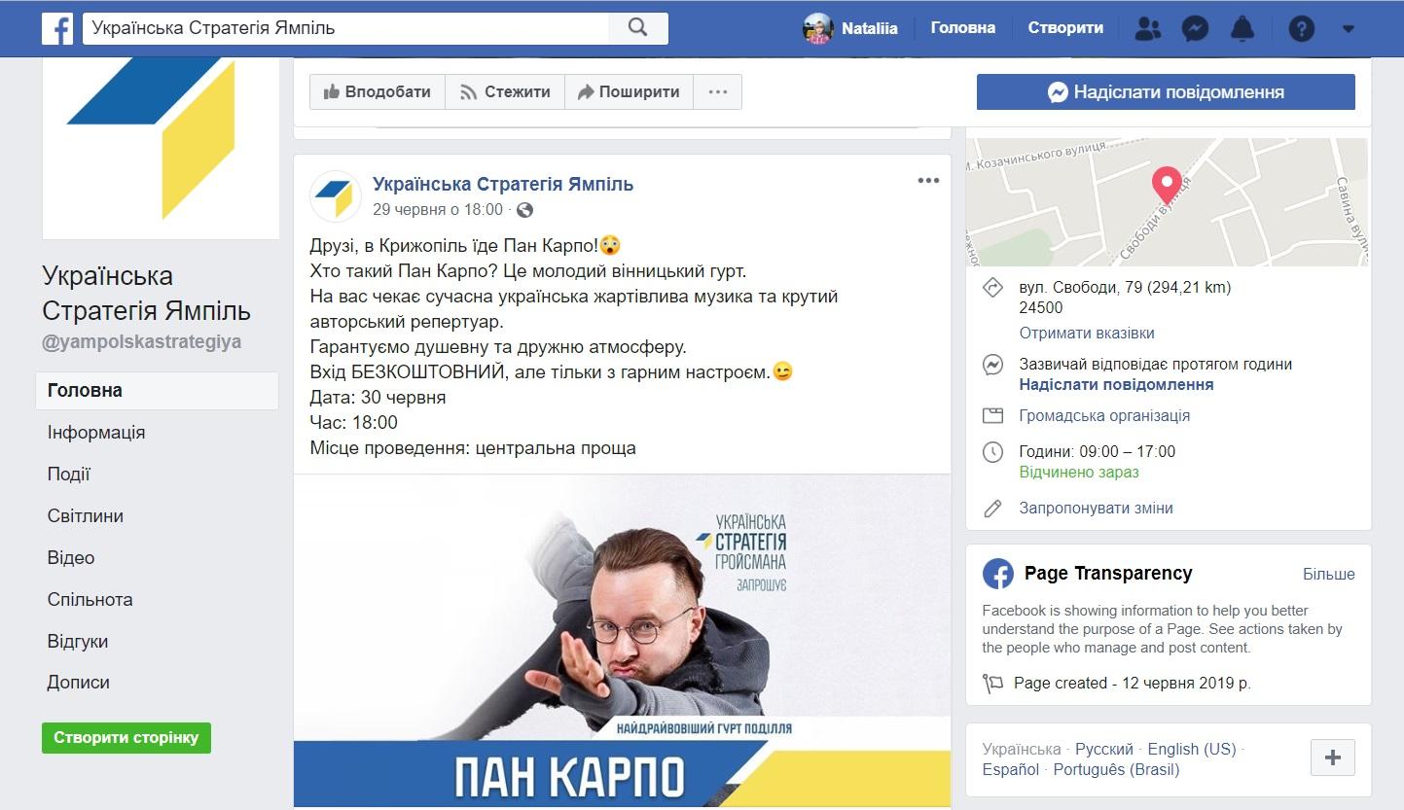Open the friend requests icon
The width and height of the screenshot is (1404, 810).
click(x=1148, y=28)
